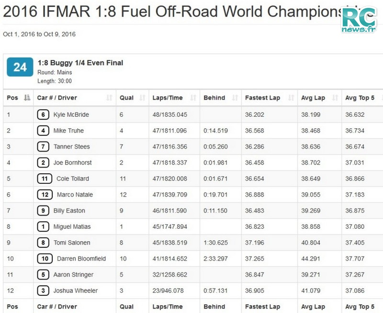Click sort arrows in Car # / Driver header
Viewport: 383px width, 313px height.
[109, 98]
